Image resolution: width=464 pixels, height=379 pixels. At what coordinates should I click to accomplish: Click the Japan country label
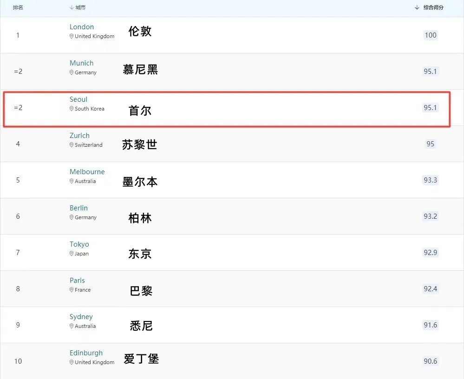coord(82,254)
